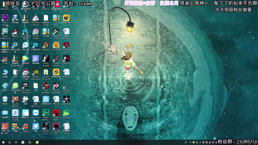The width and height of the screenshot is (258, 145).
Task: Open Task View on the taskbar
Action: click(x=16, y=142)
